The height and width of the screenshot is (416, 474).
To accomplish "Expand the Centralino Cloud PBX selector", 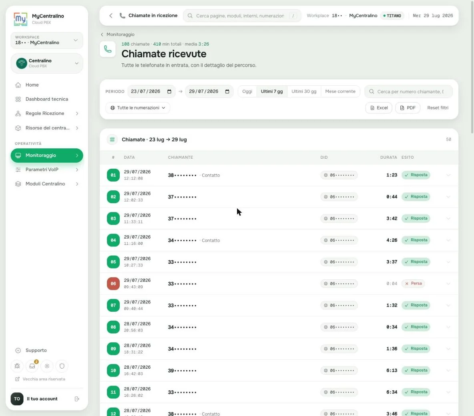I will point(46,63).
